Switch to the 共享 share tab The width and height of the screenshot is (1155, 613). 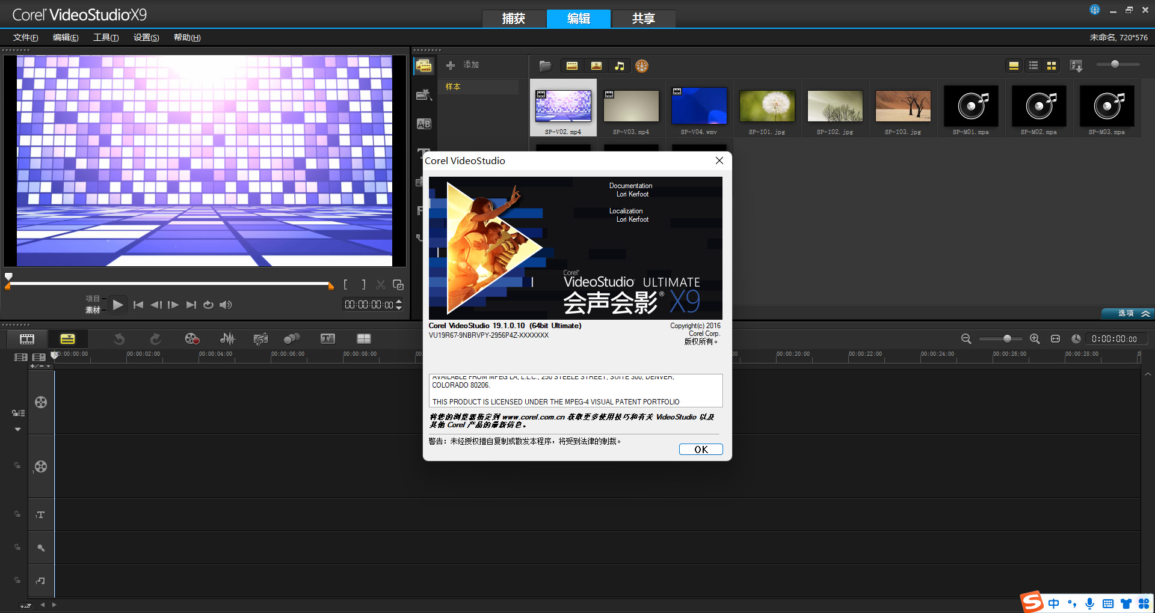[x=644, y=19]
